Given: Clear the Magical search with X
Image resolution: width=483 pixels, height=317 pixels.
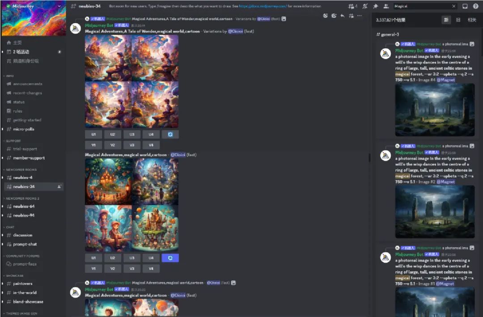Looking at the screenshot, I should [454, 6].
